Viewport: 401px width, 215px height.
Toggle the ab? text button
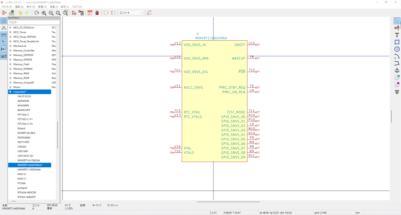pyautogui.click(x=4, y=56)
